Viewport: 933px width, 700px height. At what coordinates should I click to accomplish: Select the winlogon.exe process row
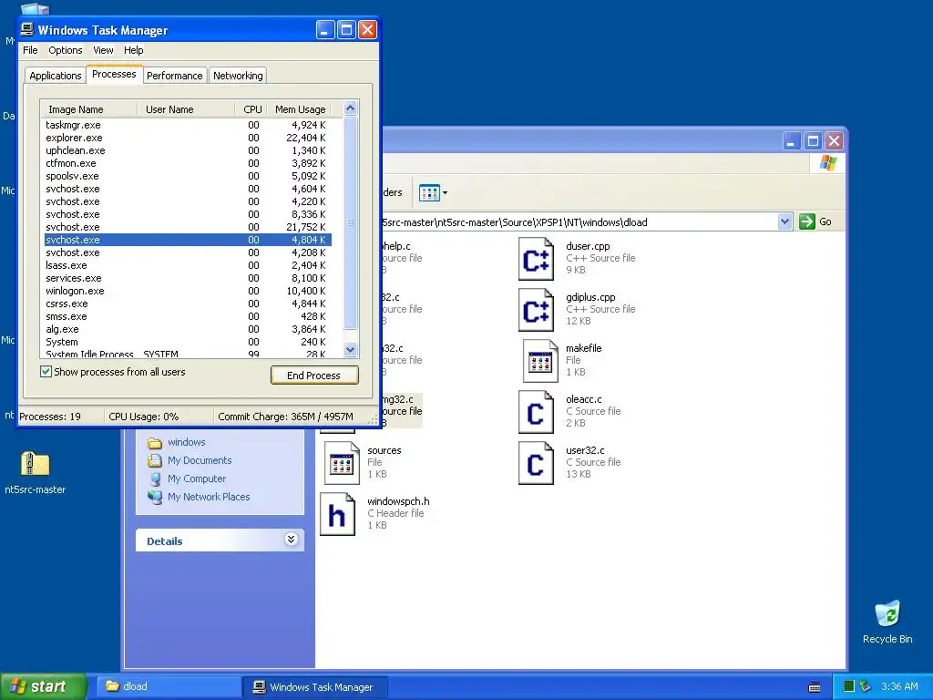pyautogui.click(x=188, y=291)
